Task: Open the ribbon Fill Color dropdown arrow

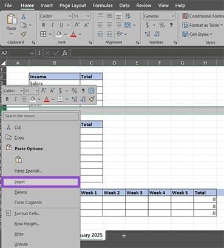Action: (x=66, y=34)
